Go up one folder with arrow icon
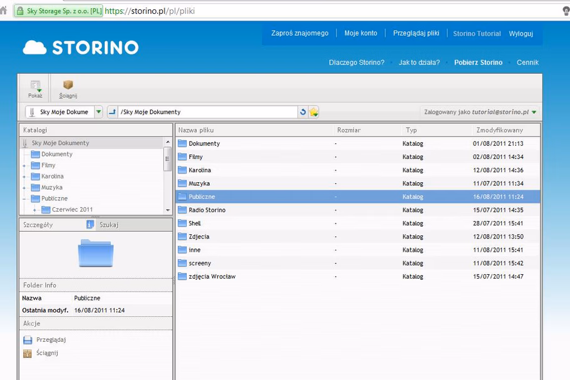 click(113, 112)
